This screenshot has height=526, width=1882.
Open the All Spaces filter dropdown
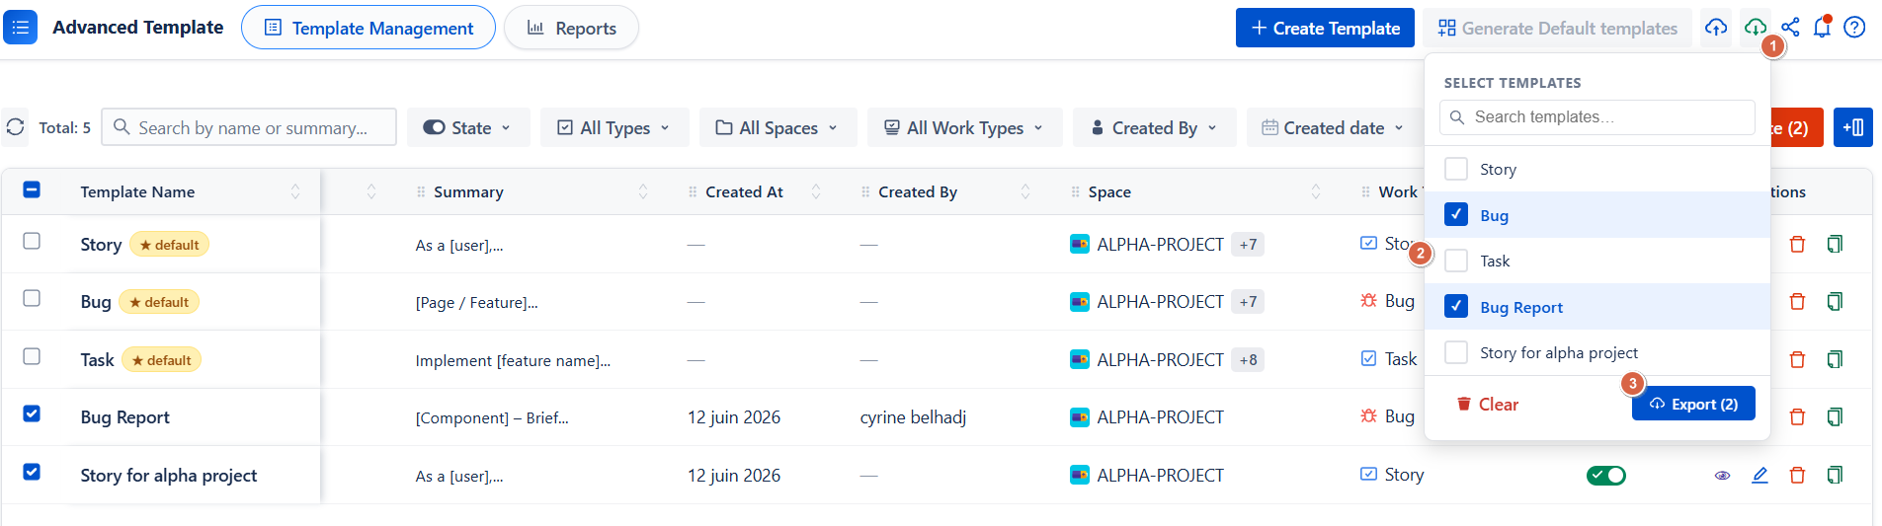pos(778,127)
